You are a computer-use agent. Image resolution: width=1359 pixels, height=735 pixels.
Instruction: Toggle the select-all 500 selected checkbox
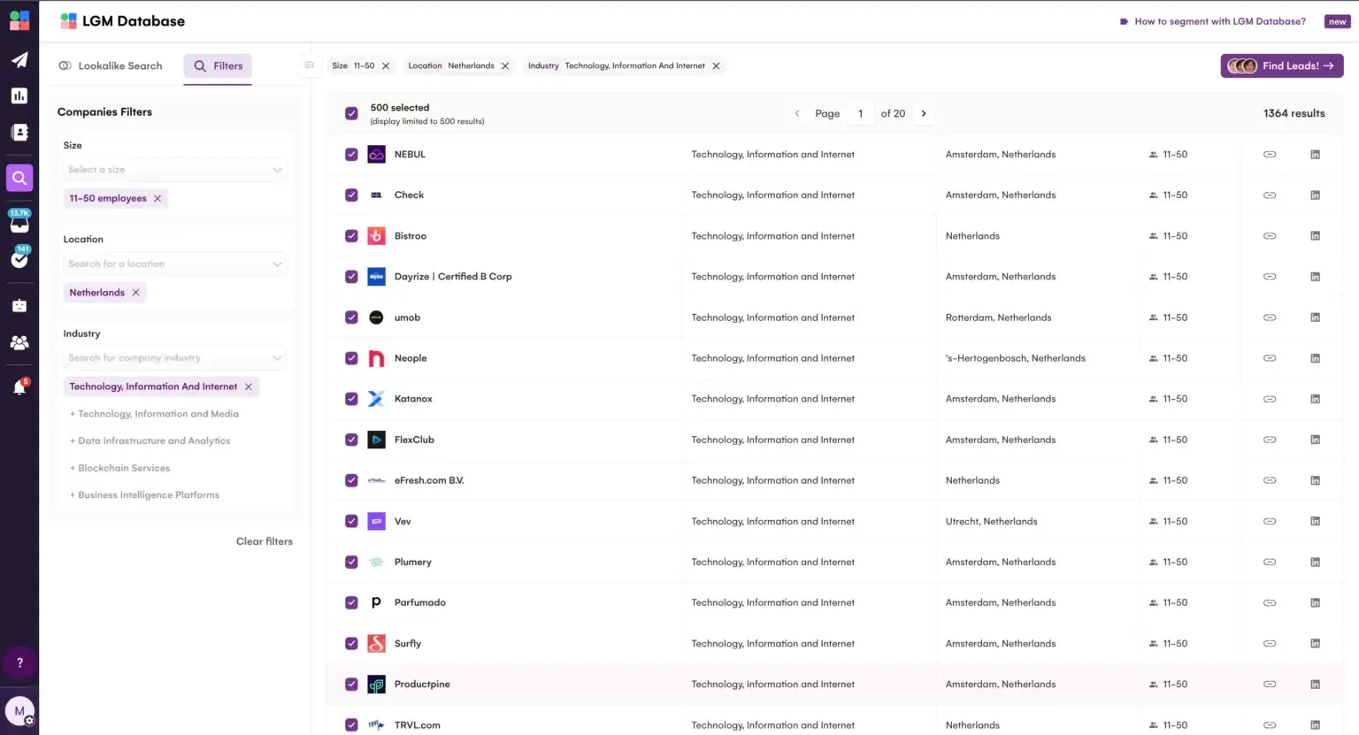click(x=351, y=113)
